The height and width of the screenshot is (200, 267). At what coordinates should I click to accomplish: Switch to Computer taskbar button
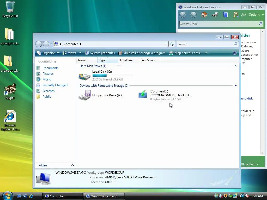[63, 196]
